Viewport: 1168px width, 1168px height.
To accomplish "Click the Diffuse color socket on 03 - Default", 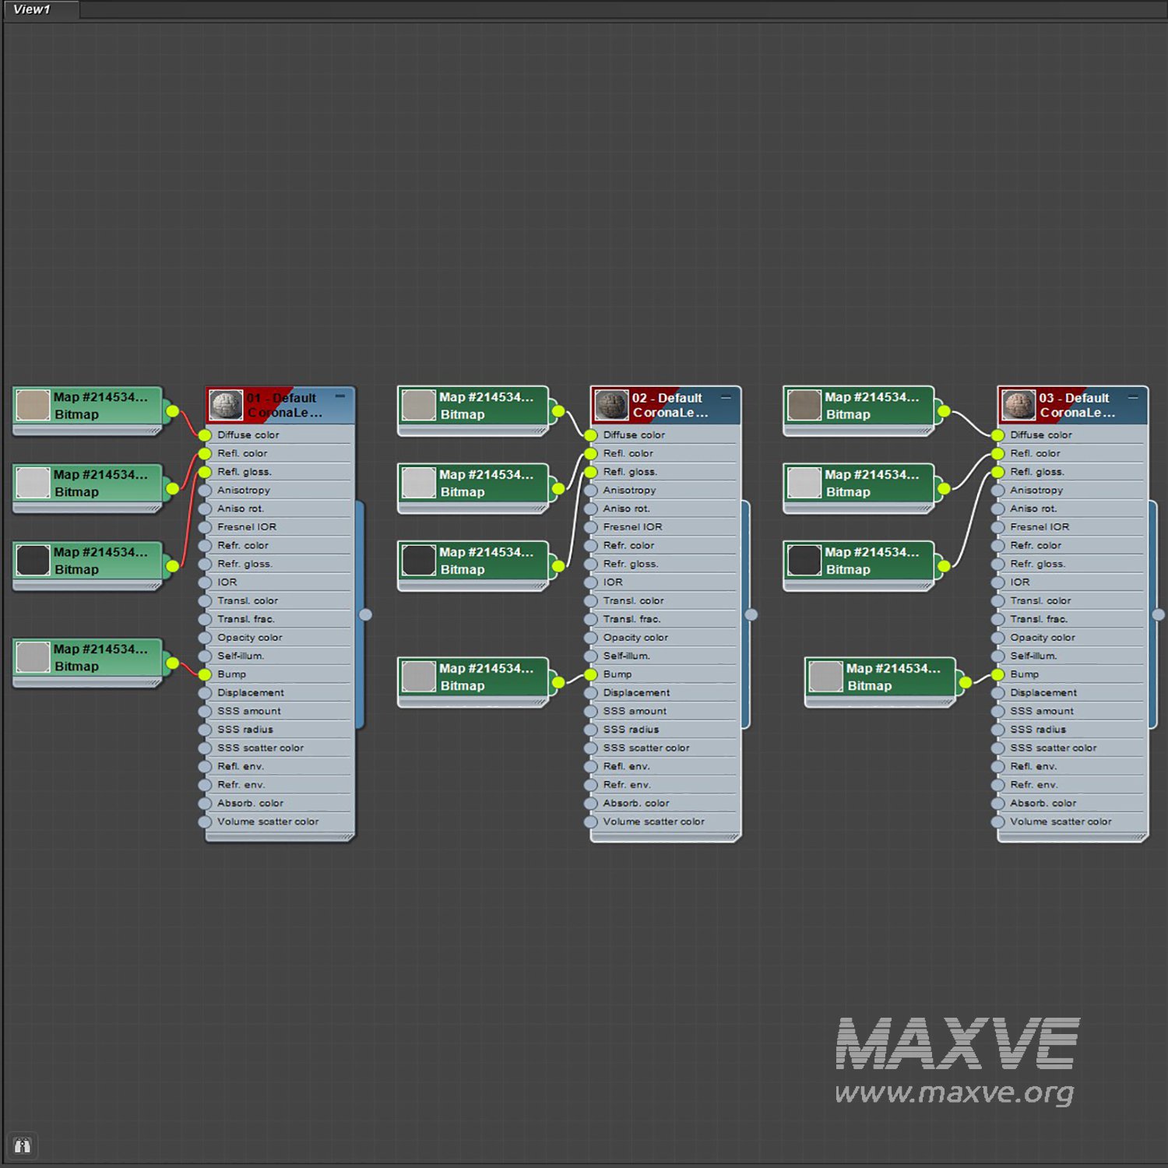I will click(x=997, y=435).
